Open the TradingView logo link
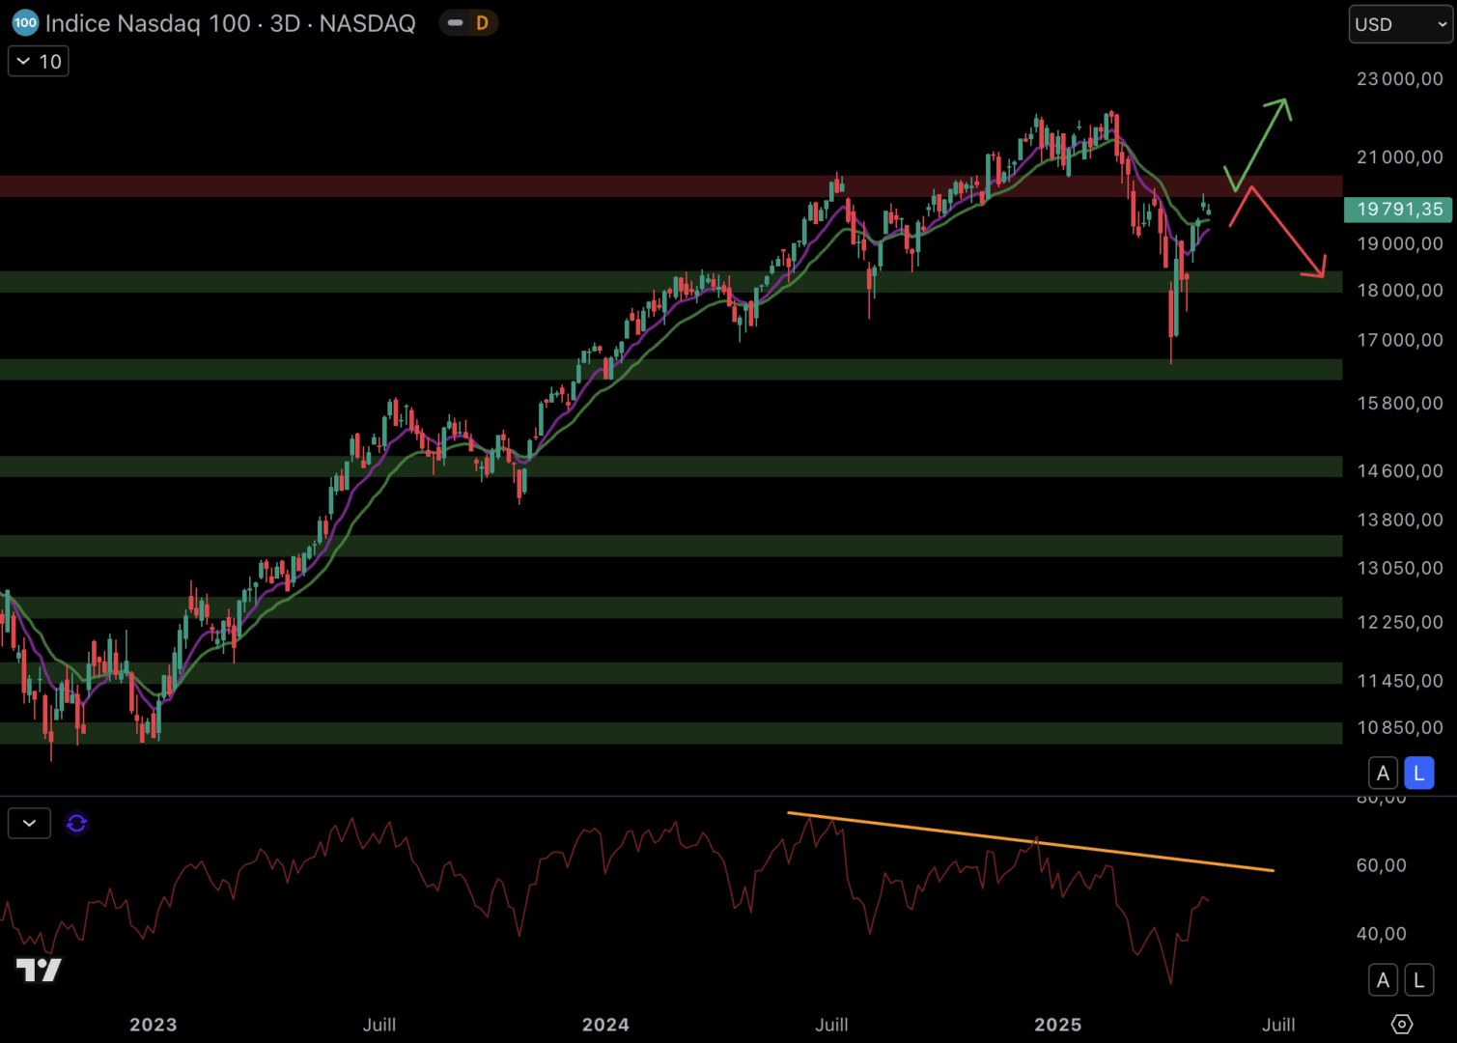The width and height of the screenshot is (1457, 1043). point(39,970)
